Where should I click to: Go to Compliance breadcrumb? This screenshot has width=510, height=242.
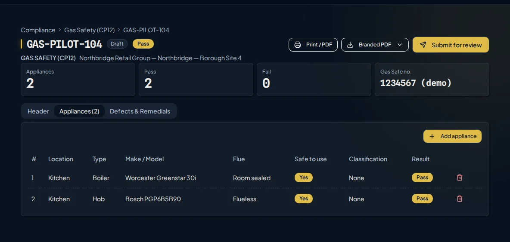coord(38,30)
